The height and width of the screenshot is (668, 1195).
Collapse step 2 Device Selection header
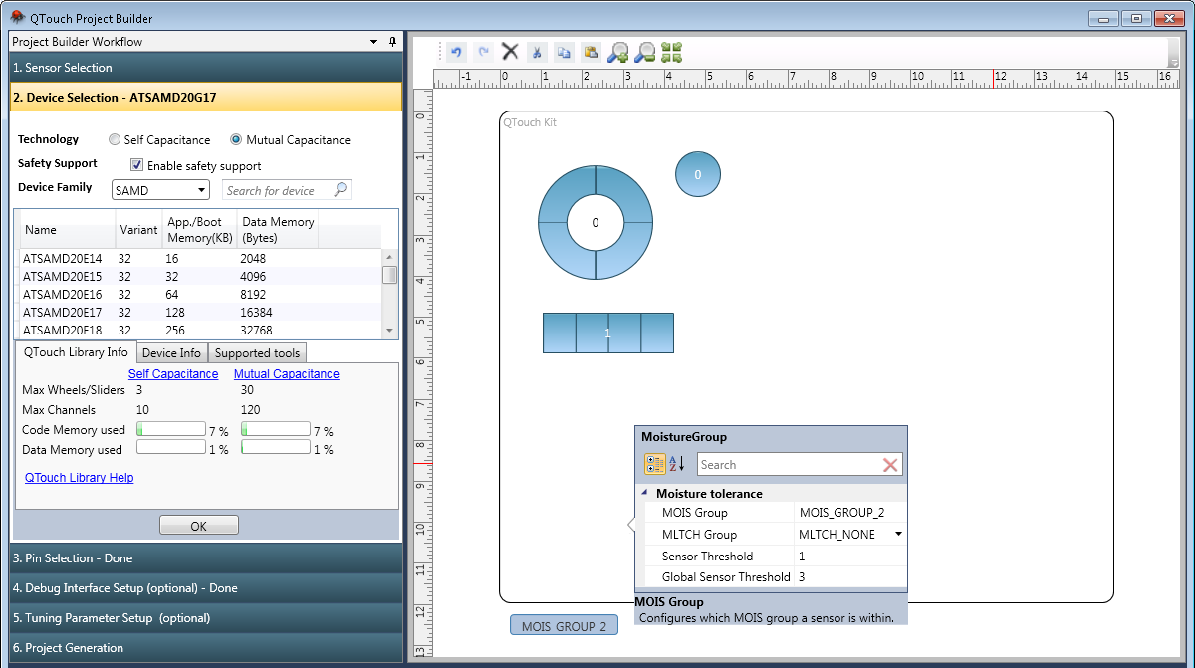tap(205, 97)
